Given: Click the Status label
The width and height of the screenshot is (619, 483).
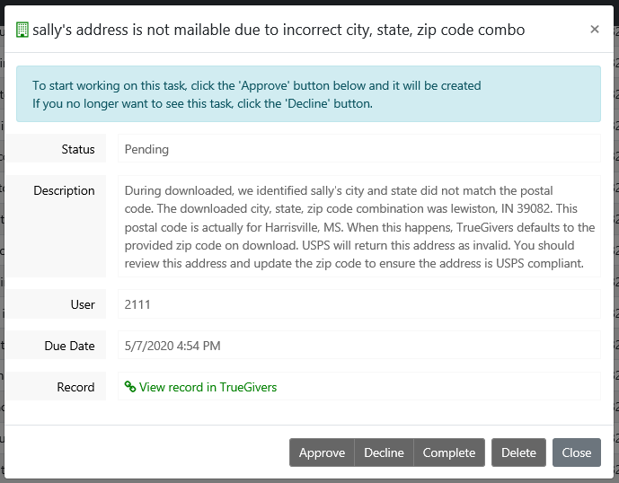Looking at the screenshot, I should 78,149.
